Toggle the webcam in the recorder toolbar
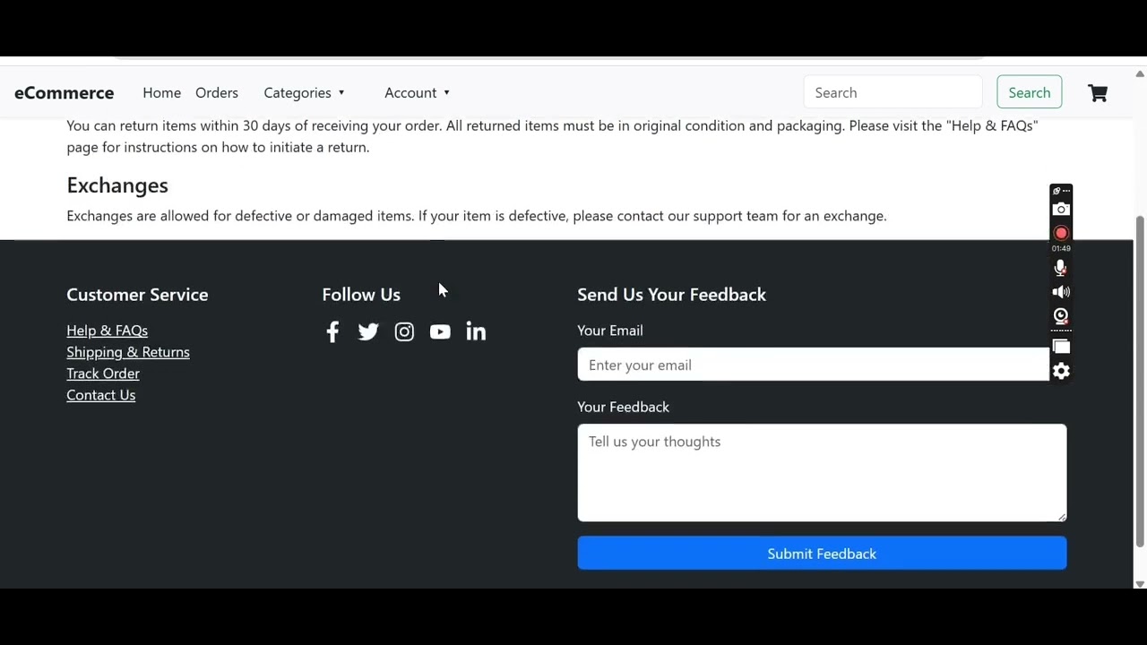Viewport: 1147px width, 645px height. (1061, 315)
